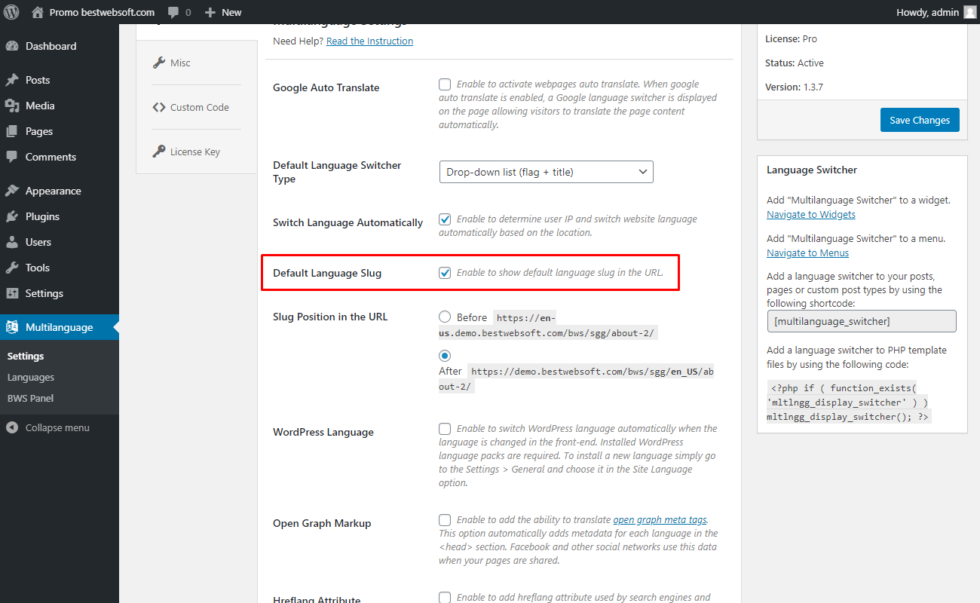Click the Posts pushpin icon

pos(12,80)
